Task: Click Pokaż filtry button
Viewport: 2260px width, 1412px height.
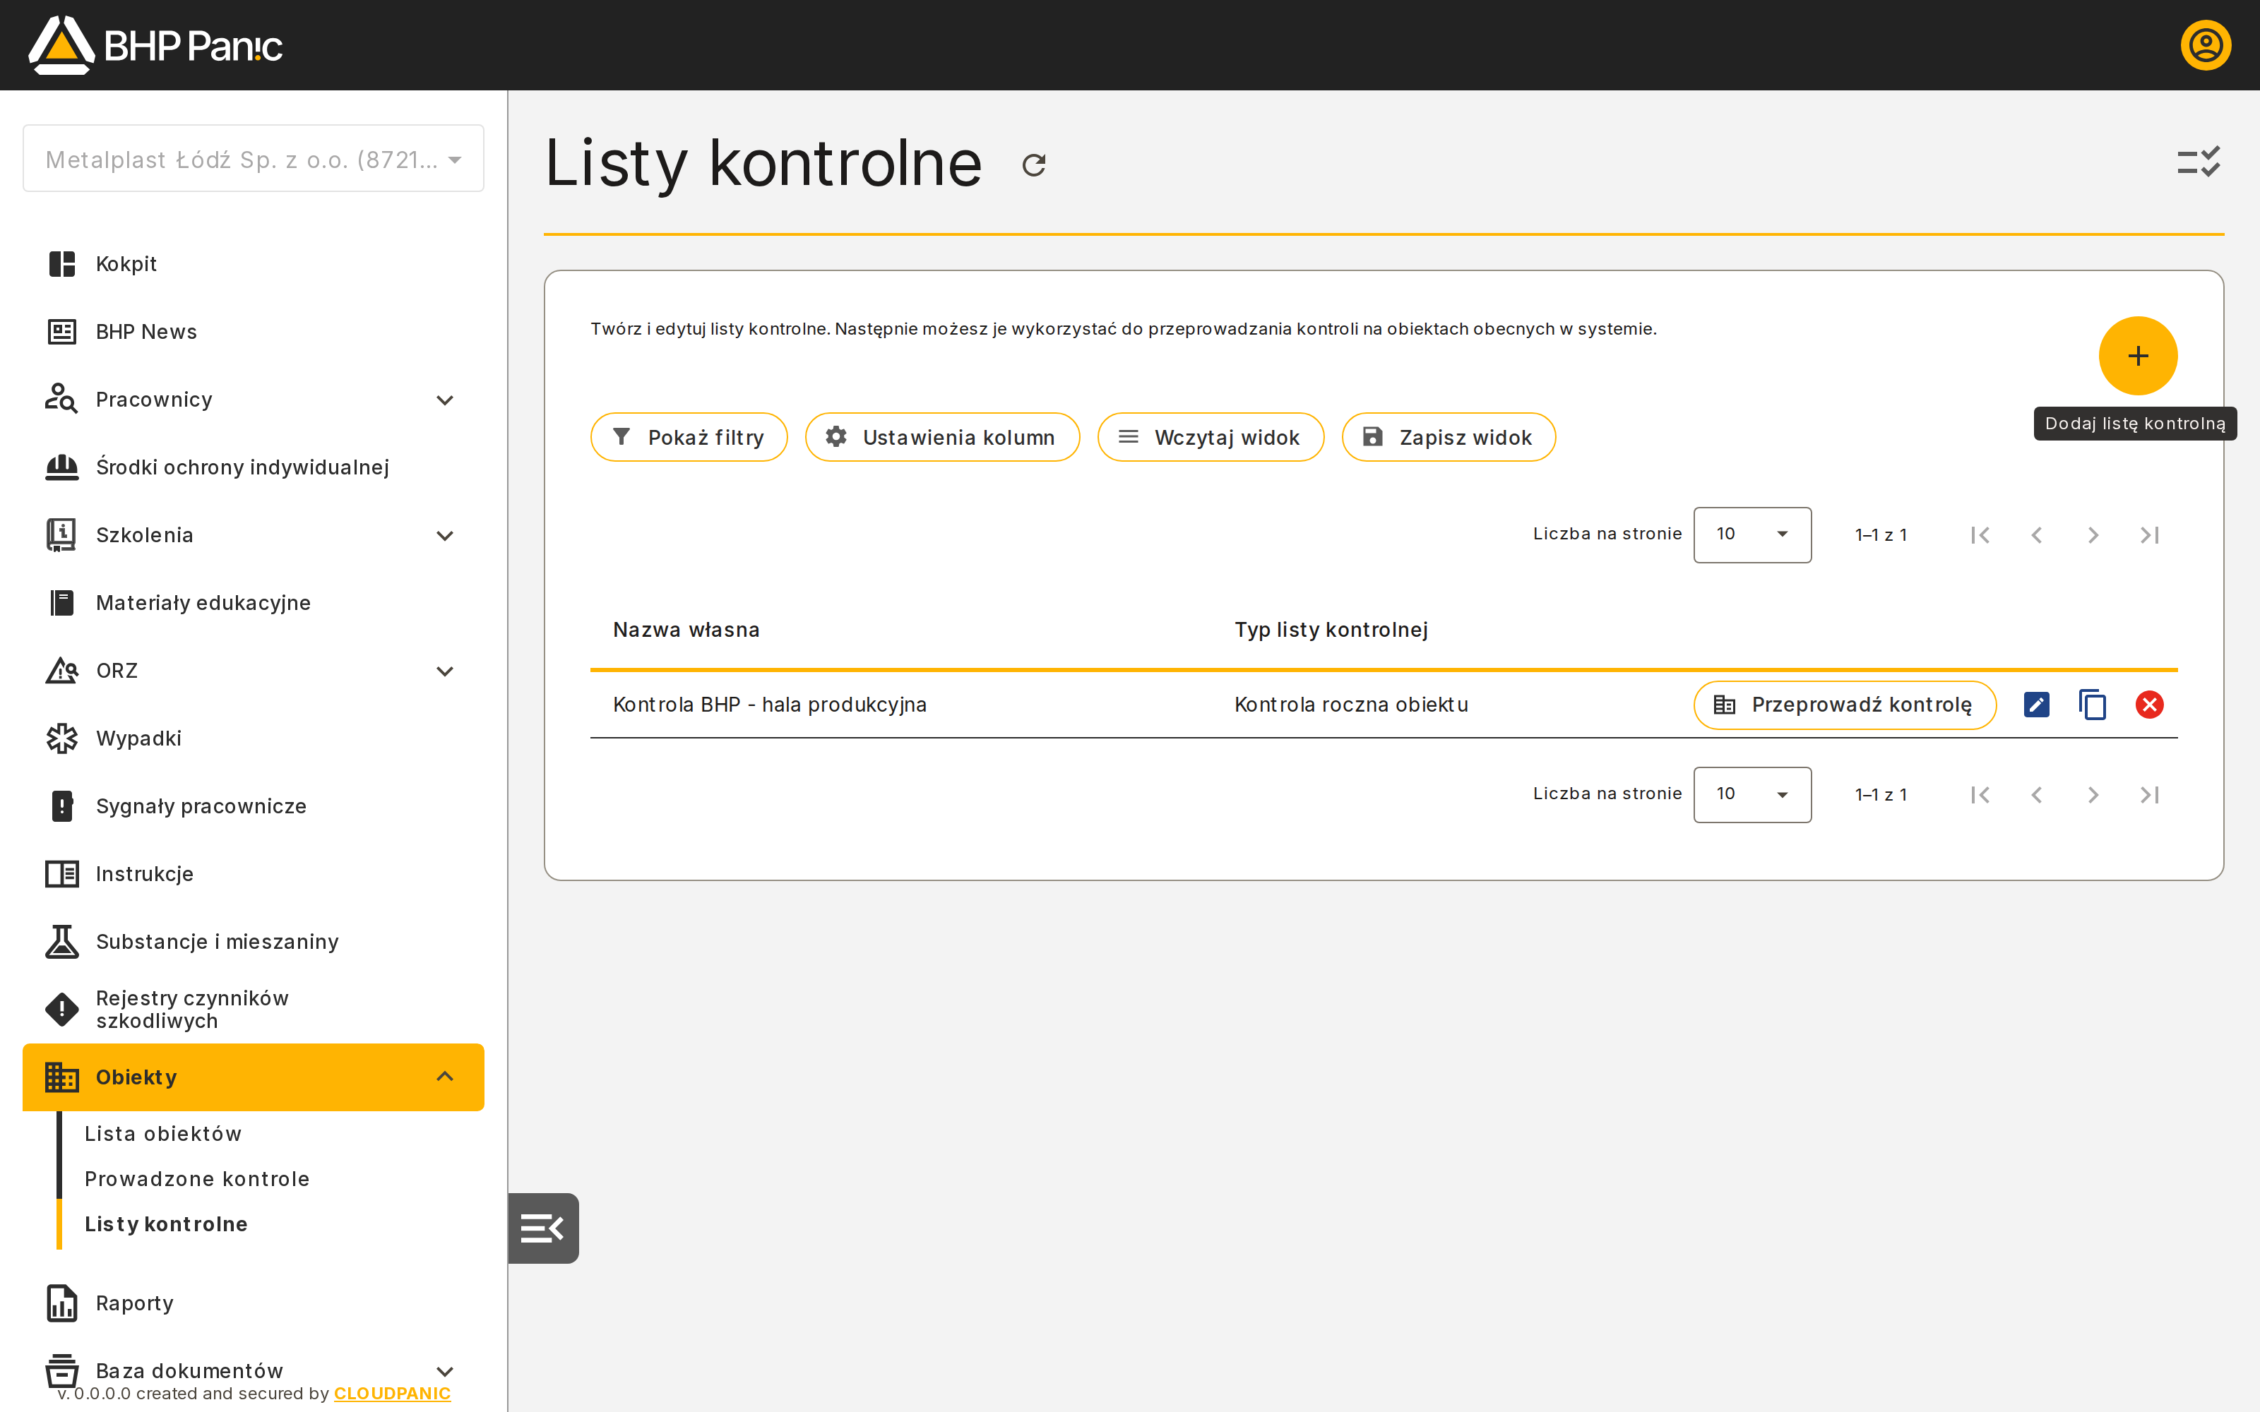Action: (689, 437)
